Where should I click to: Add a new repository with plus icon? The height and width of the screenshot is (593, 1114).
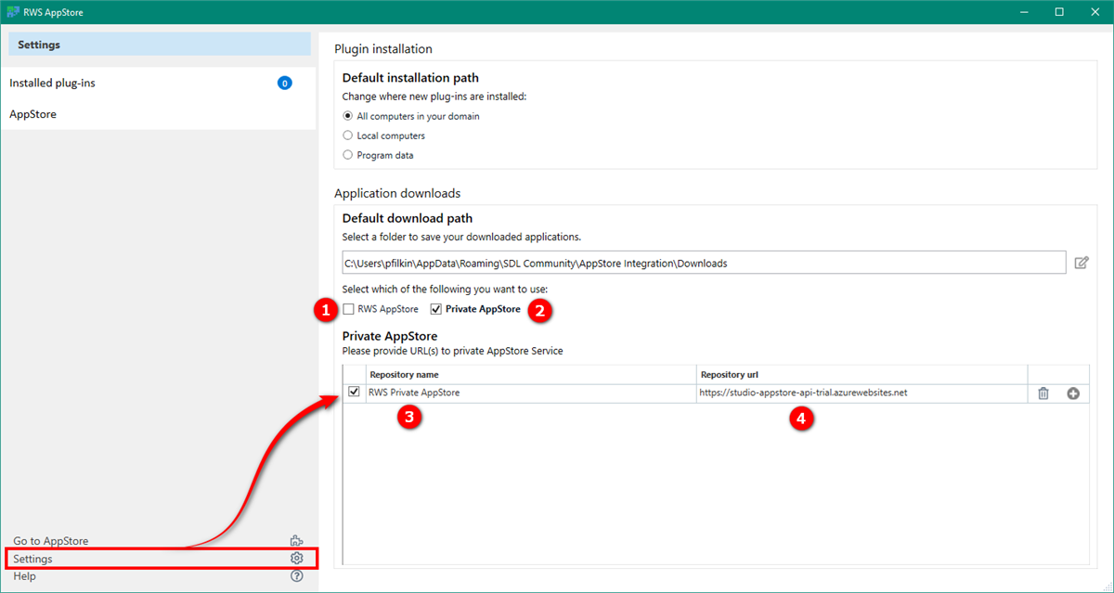1073,393
